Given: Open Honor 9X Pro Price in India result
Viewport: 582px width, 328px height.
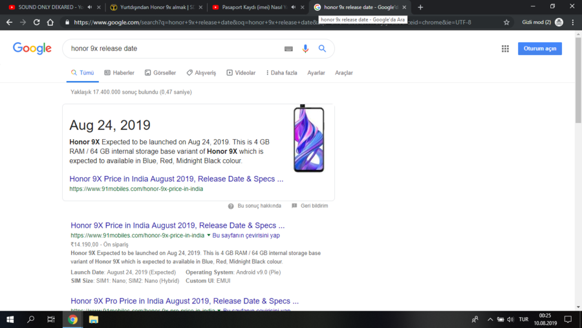Looking at the screenshot, I should [x=184, y=301].
